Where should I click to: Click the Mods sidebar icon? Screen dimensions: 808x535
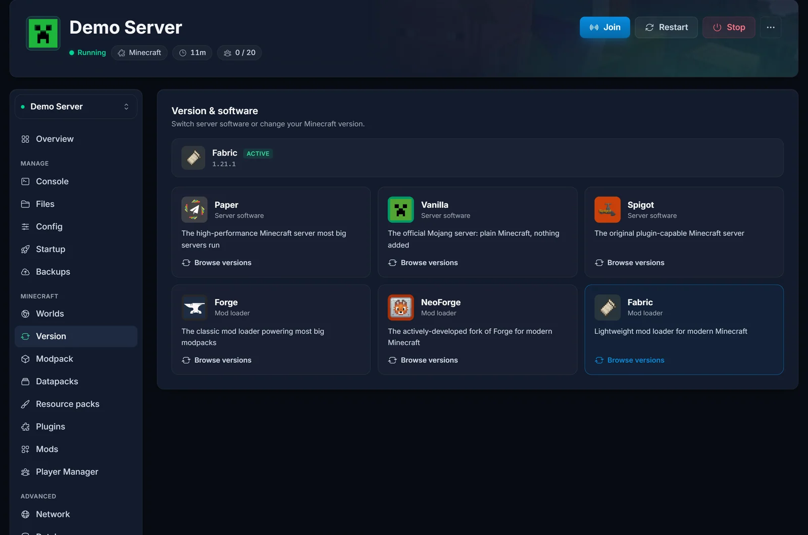point(25,449)
